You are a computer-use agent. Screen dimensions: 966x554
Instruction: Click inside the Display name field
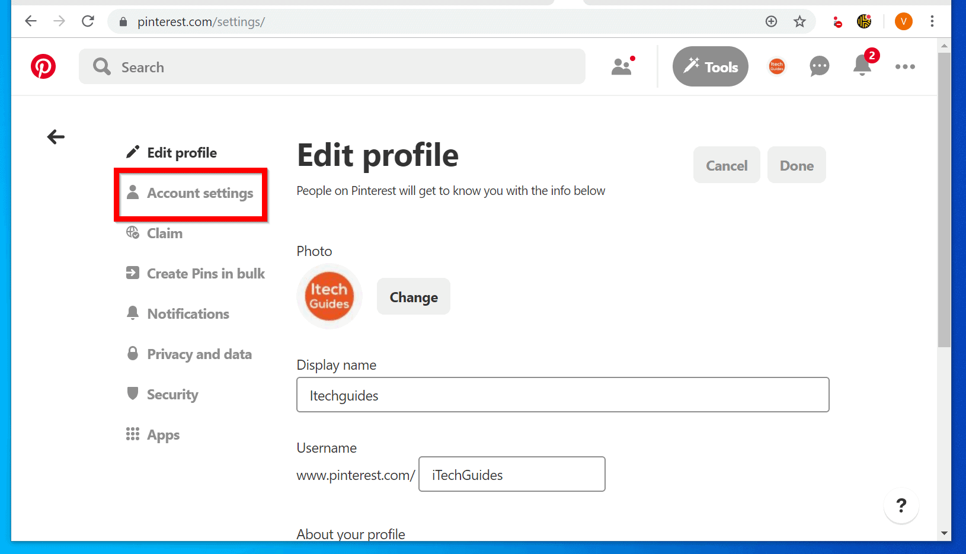(x=562, y=395)
